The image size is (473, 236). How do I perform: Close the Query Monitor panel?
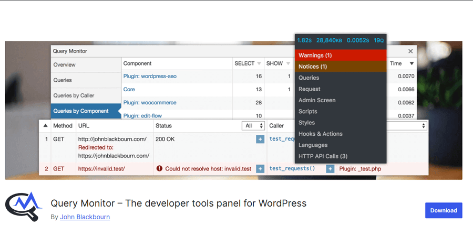(410, 51)
